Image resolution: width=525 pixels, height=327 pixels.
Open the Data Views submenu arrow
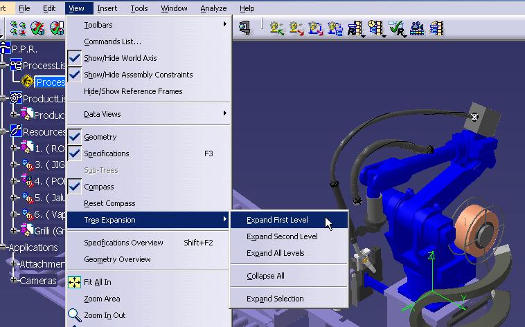click(x=225, y=113)
